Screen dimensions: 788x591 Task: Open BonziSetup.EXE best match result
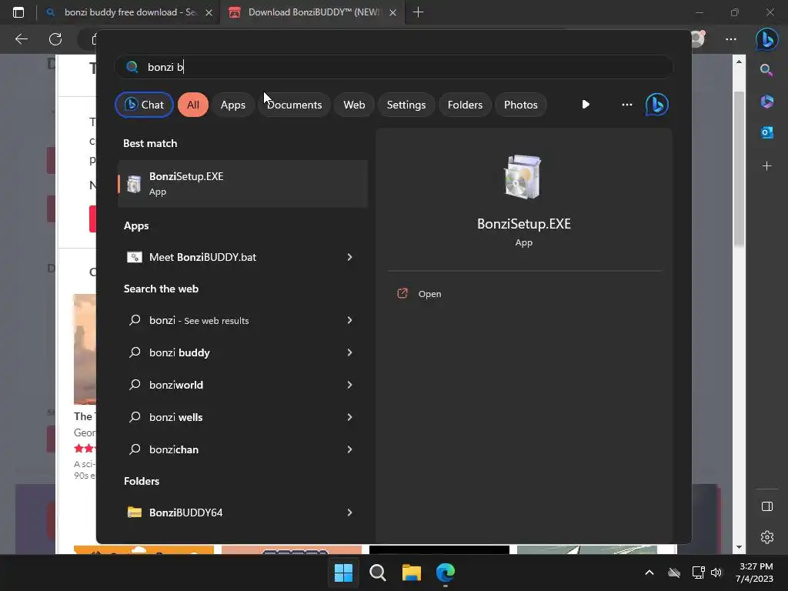coord(242,183)
